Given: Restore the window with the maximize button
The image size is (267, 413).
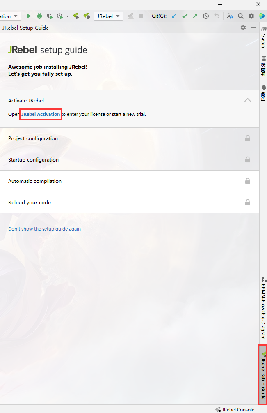Looking at the screenshot, I should 239,4.
